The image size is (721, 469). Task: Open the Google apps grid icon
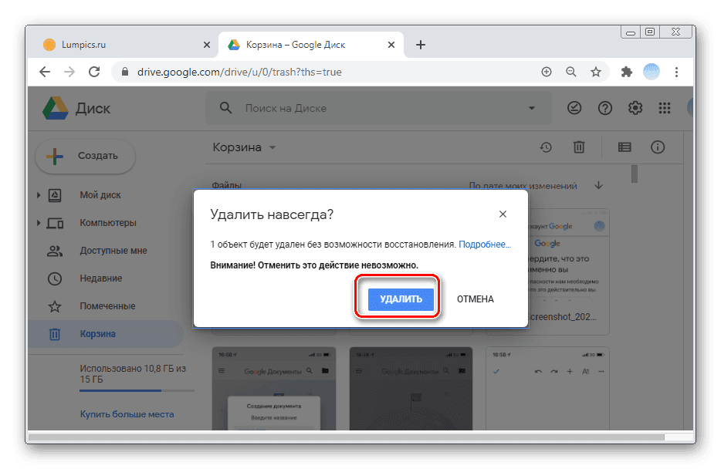coord(665,108)
